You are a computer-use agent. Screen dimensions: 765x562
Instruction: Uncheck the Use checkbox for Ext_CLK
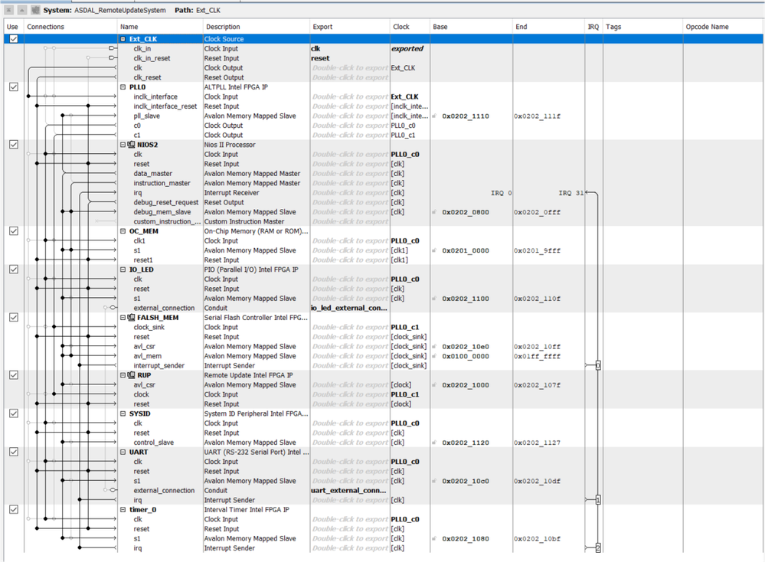14,39
